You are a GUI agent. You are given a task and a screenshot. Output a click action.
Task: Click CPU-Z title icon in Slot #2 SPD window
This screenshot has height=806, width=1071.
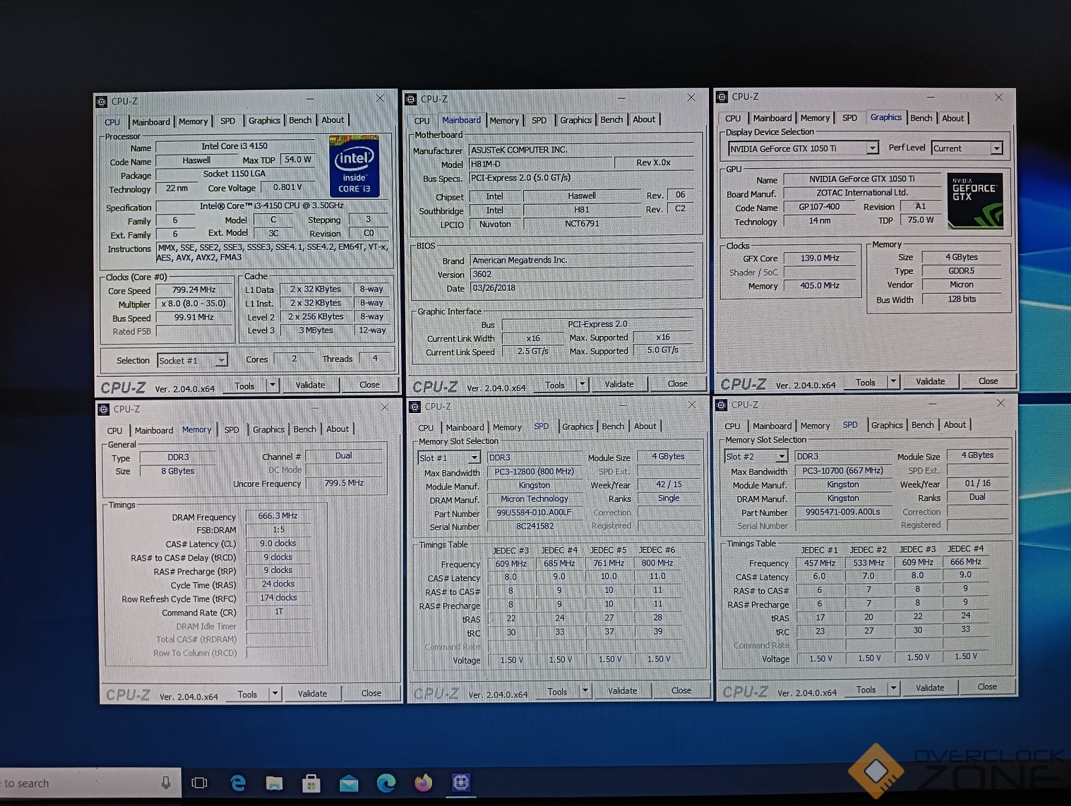[x=722, y=404]
